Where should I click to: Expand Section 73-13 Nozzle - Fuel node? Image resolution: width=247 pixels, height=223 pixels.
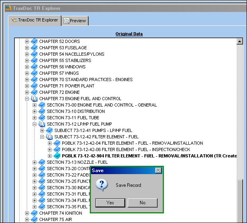(34, 162)
